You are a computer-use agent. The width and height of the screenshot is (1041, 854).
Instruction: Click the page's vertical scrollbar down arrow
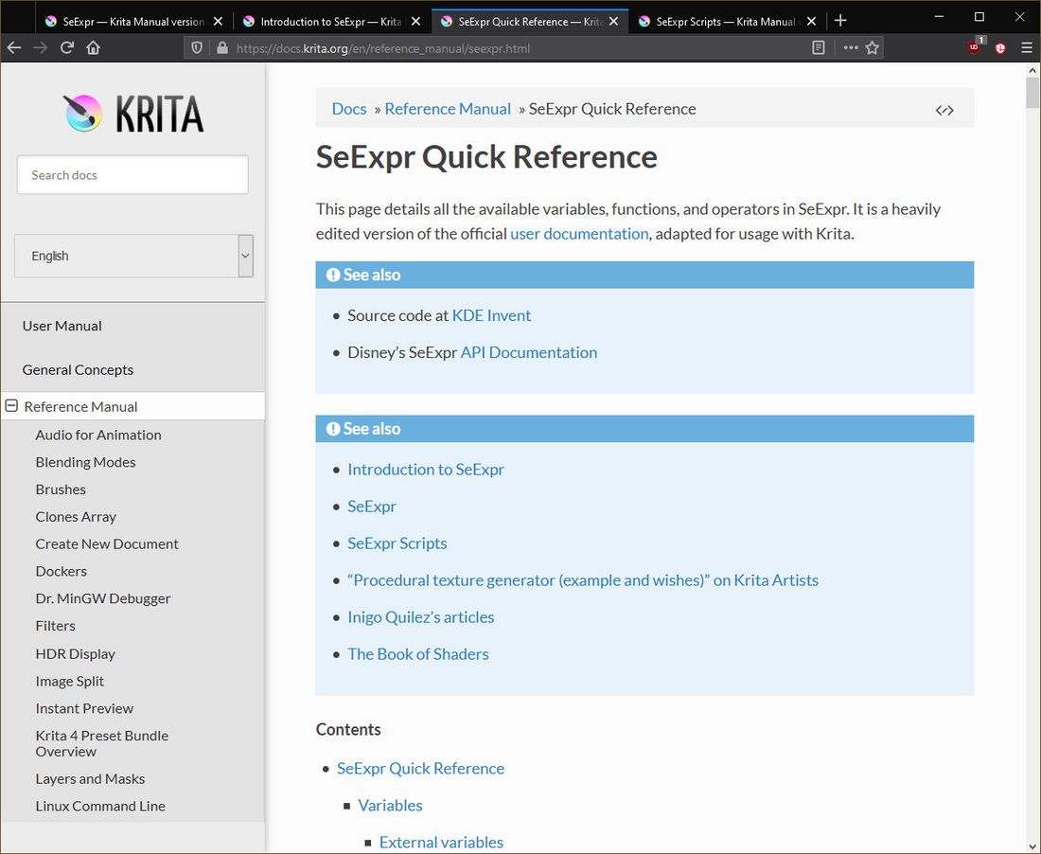click(x=1032, y=845)
